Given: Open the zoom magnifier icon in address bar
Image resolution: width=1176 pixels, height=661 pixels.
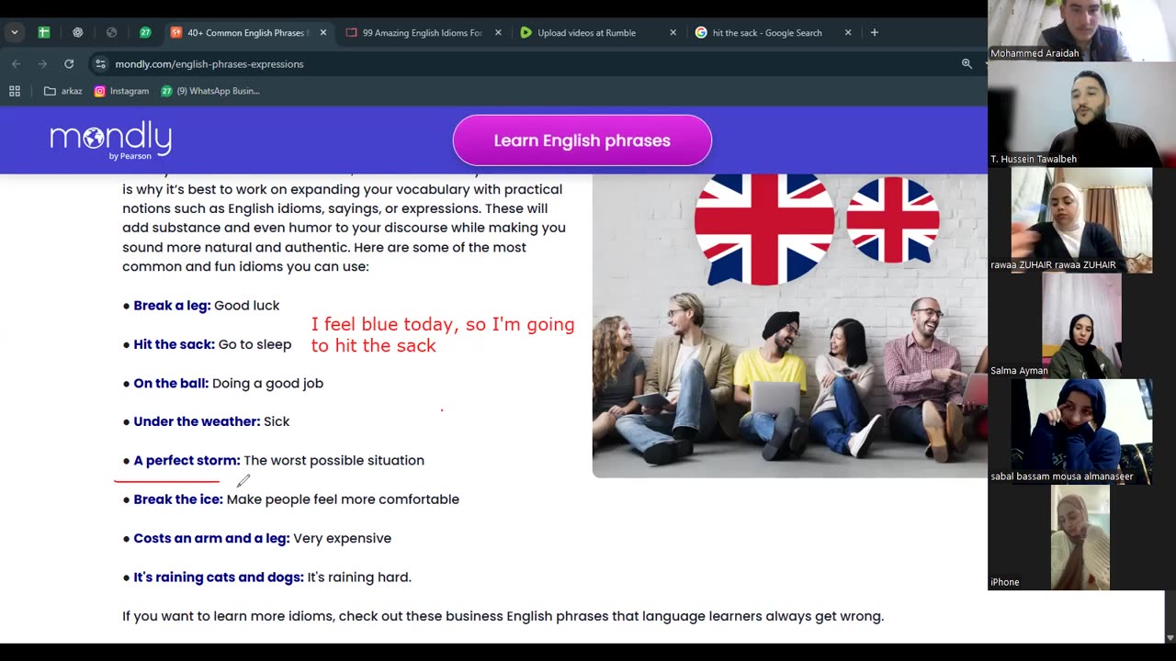Looking at the screenshot, I should click(x=967, y=63).
